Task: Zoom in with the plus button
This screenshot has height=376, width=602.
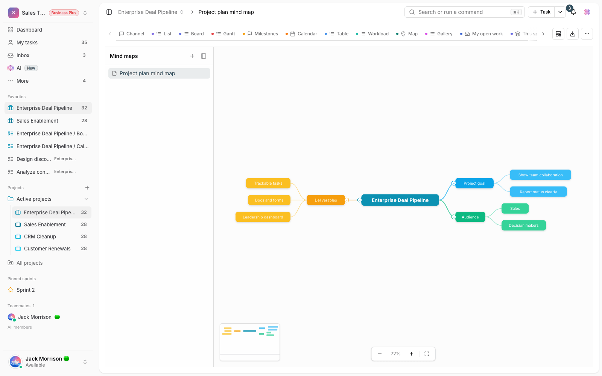Action: (411, 354)
